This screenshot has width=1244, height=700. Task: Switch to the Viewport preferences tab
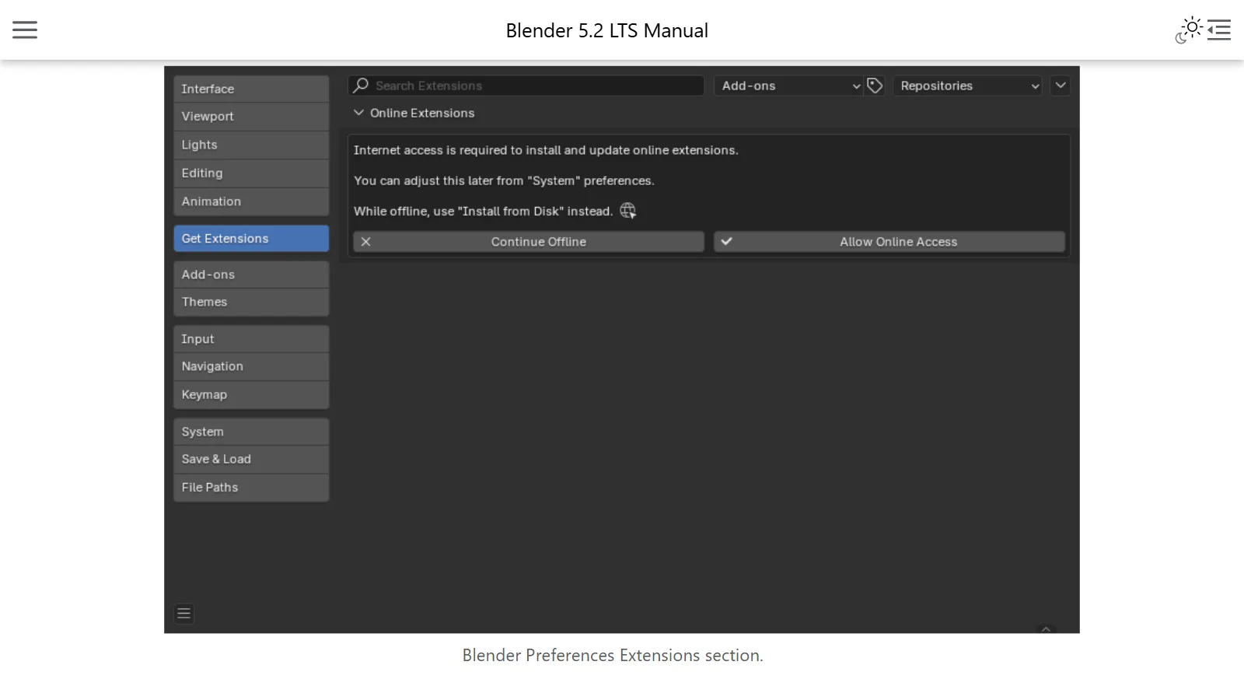(251, 117)
